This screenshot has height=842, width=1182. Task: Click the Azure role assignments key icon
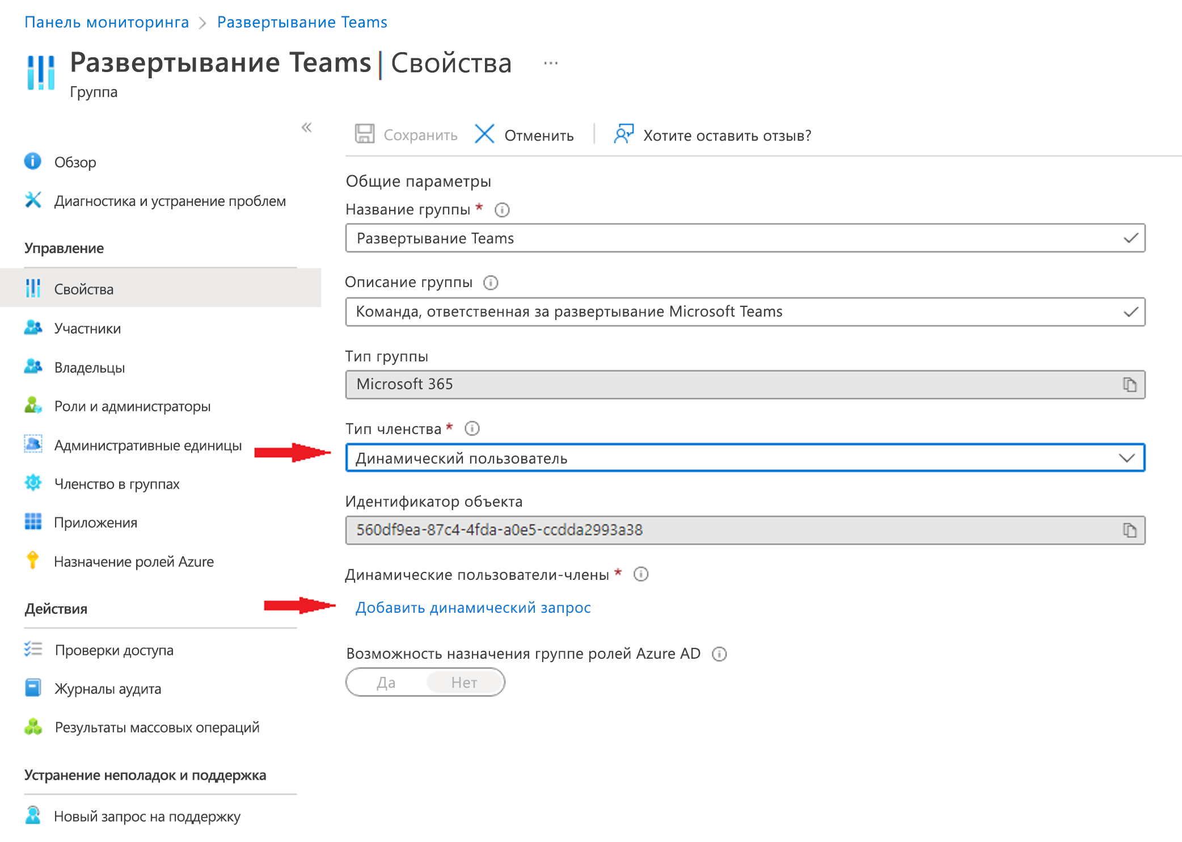click(x=33, y=561)
